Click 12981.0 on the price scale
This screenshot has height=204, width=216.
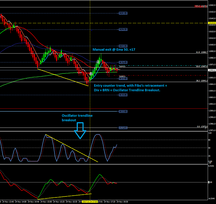click(212, 124)
